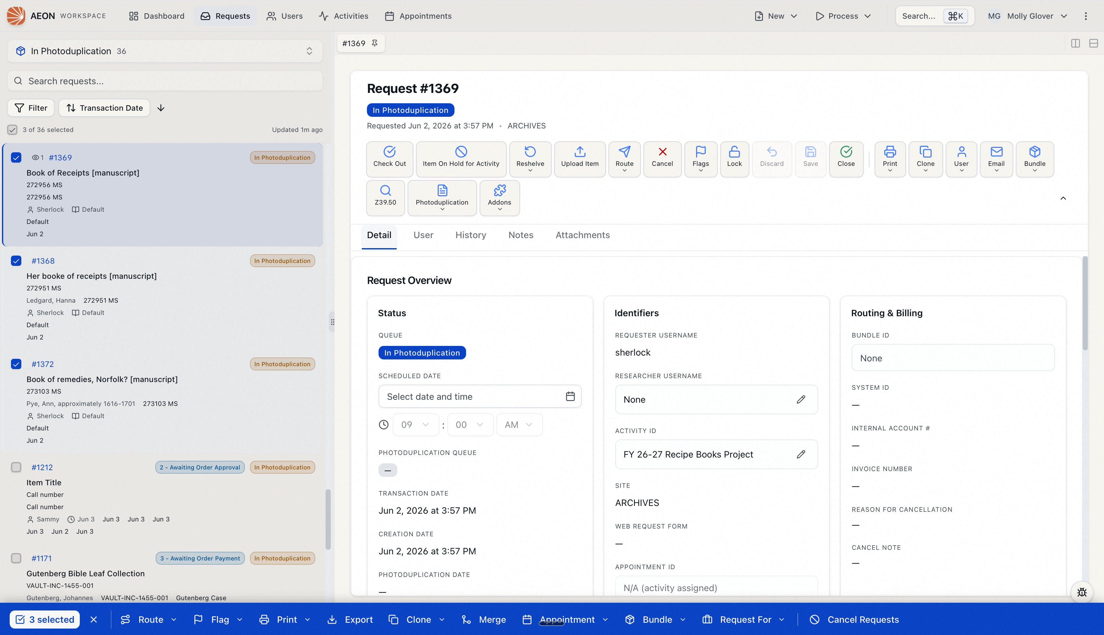Open the Activities nav item
Viewport: 1104px width, 635px height.
(344, 16)
